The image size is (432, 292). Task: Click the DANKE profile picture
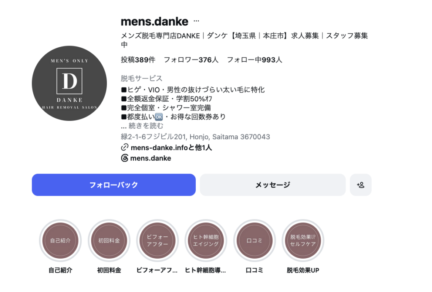(x=69, y=83)
